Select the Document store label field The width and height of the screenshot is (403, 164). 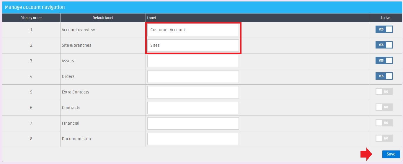coord(193,139)
